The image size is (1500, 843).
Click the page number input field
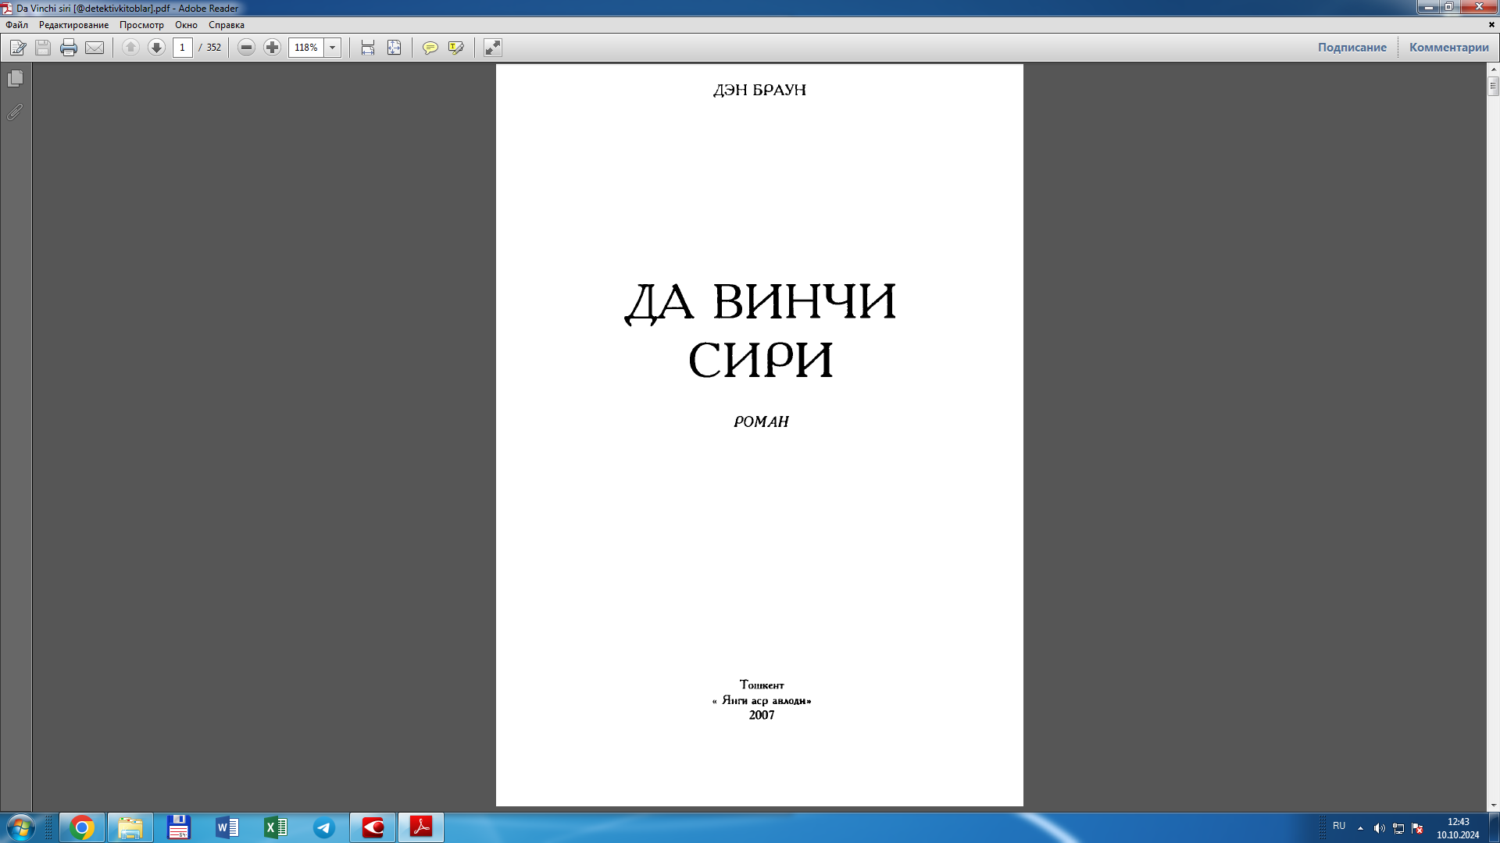183,48
